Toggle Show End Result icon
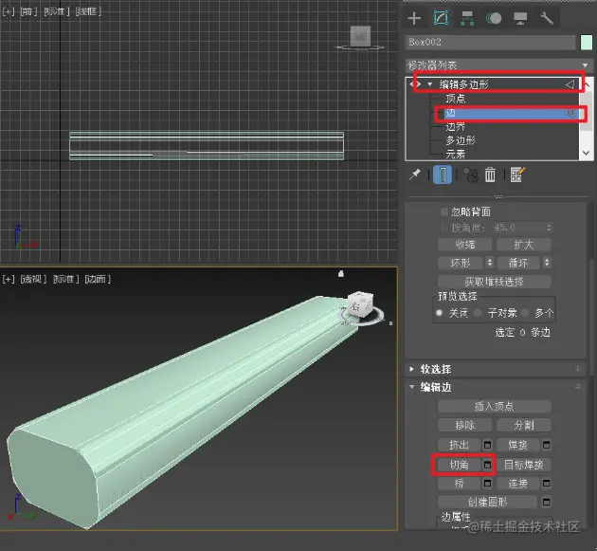The width and height of the screenshot is (597, 551). tap(443, 174)
